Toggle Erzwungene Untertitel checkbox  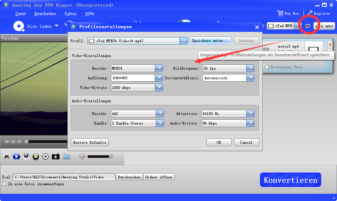(267, 67)
